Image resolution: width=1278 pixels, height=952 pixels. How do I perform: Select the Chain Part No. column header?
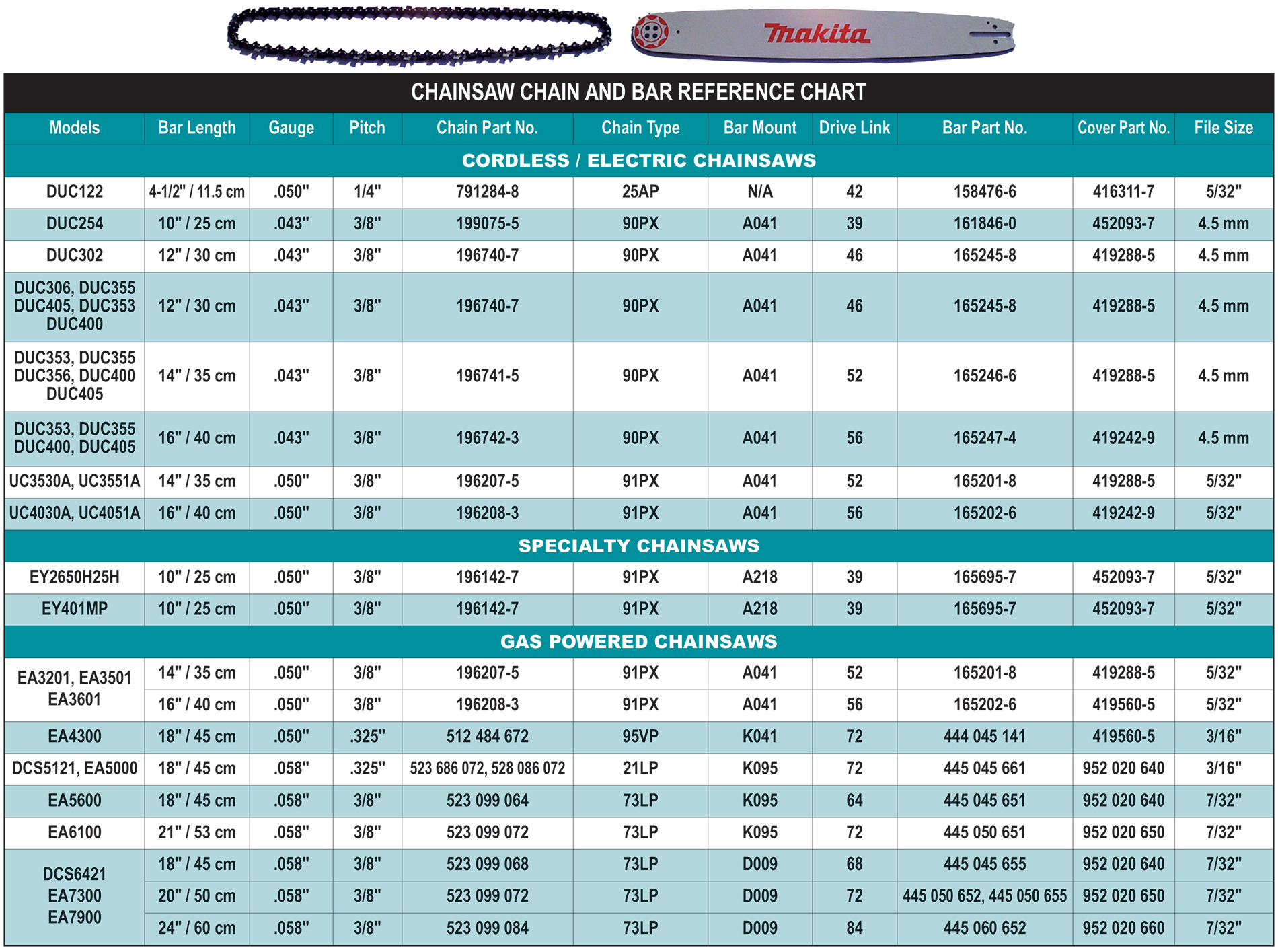pos(487,128)
